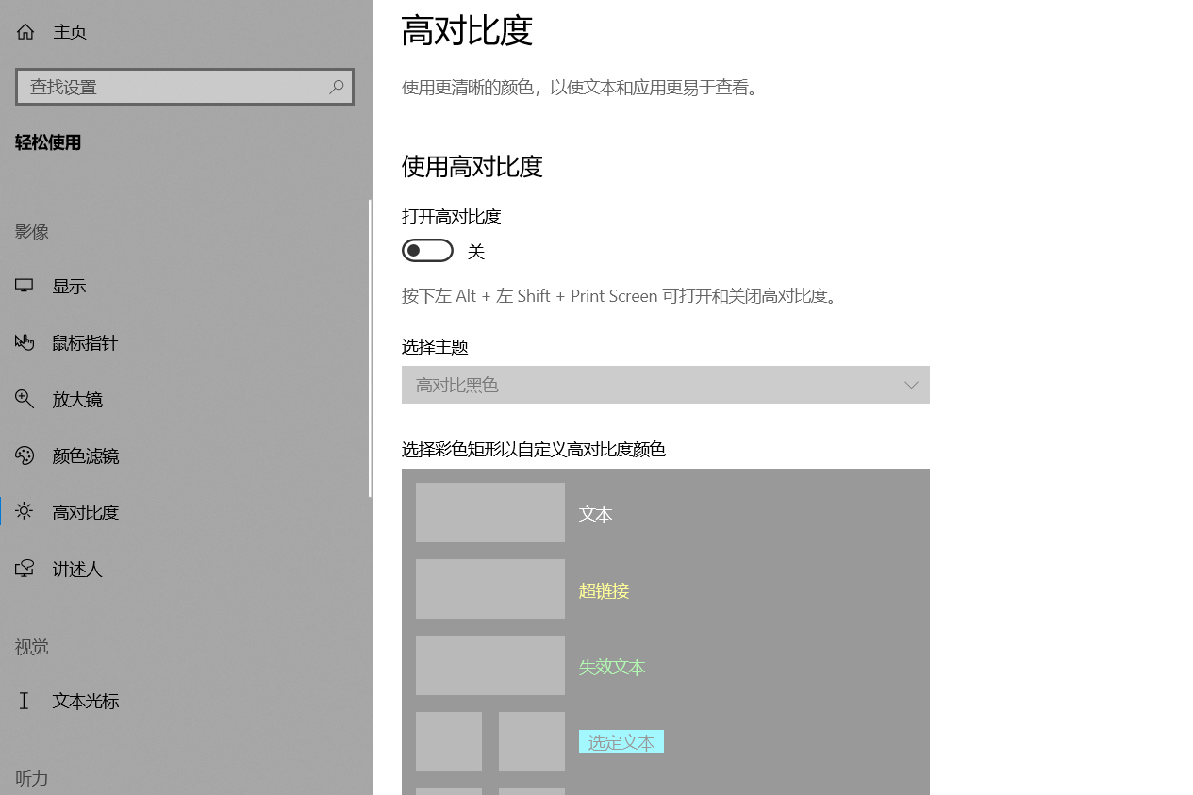Viewport: 1193px width, 795px height.
Task: Click the 颜色滤镜 (Color filters) icon
Action: coord(24,455)
